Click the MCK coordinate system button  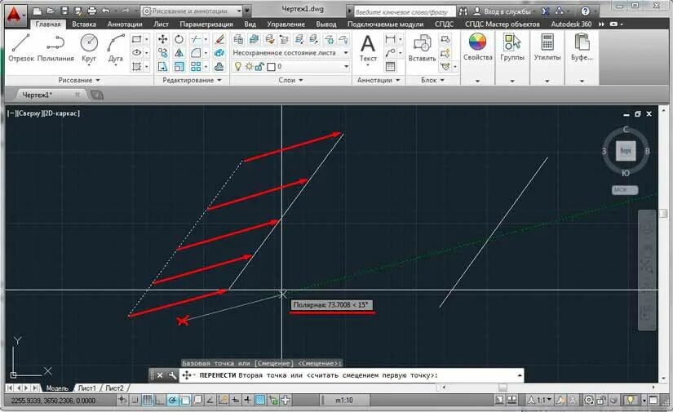[x=625, y=190]
